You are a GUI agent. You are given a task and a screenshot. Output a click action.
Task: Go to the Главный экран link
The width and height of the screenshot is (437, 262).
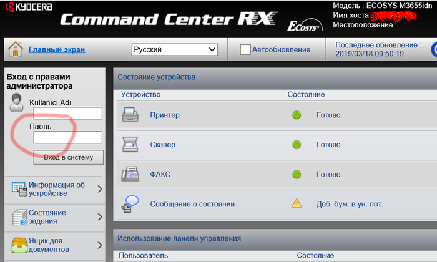point(57,50)
